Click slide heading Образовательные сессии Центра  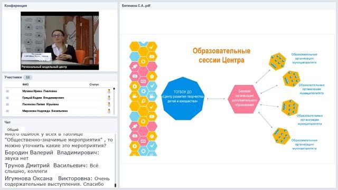tap(221, 55)
